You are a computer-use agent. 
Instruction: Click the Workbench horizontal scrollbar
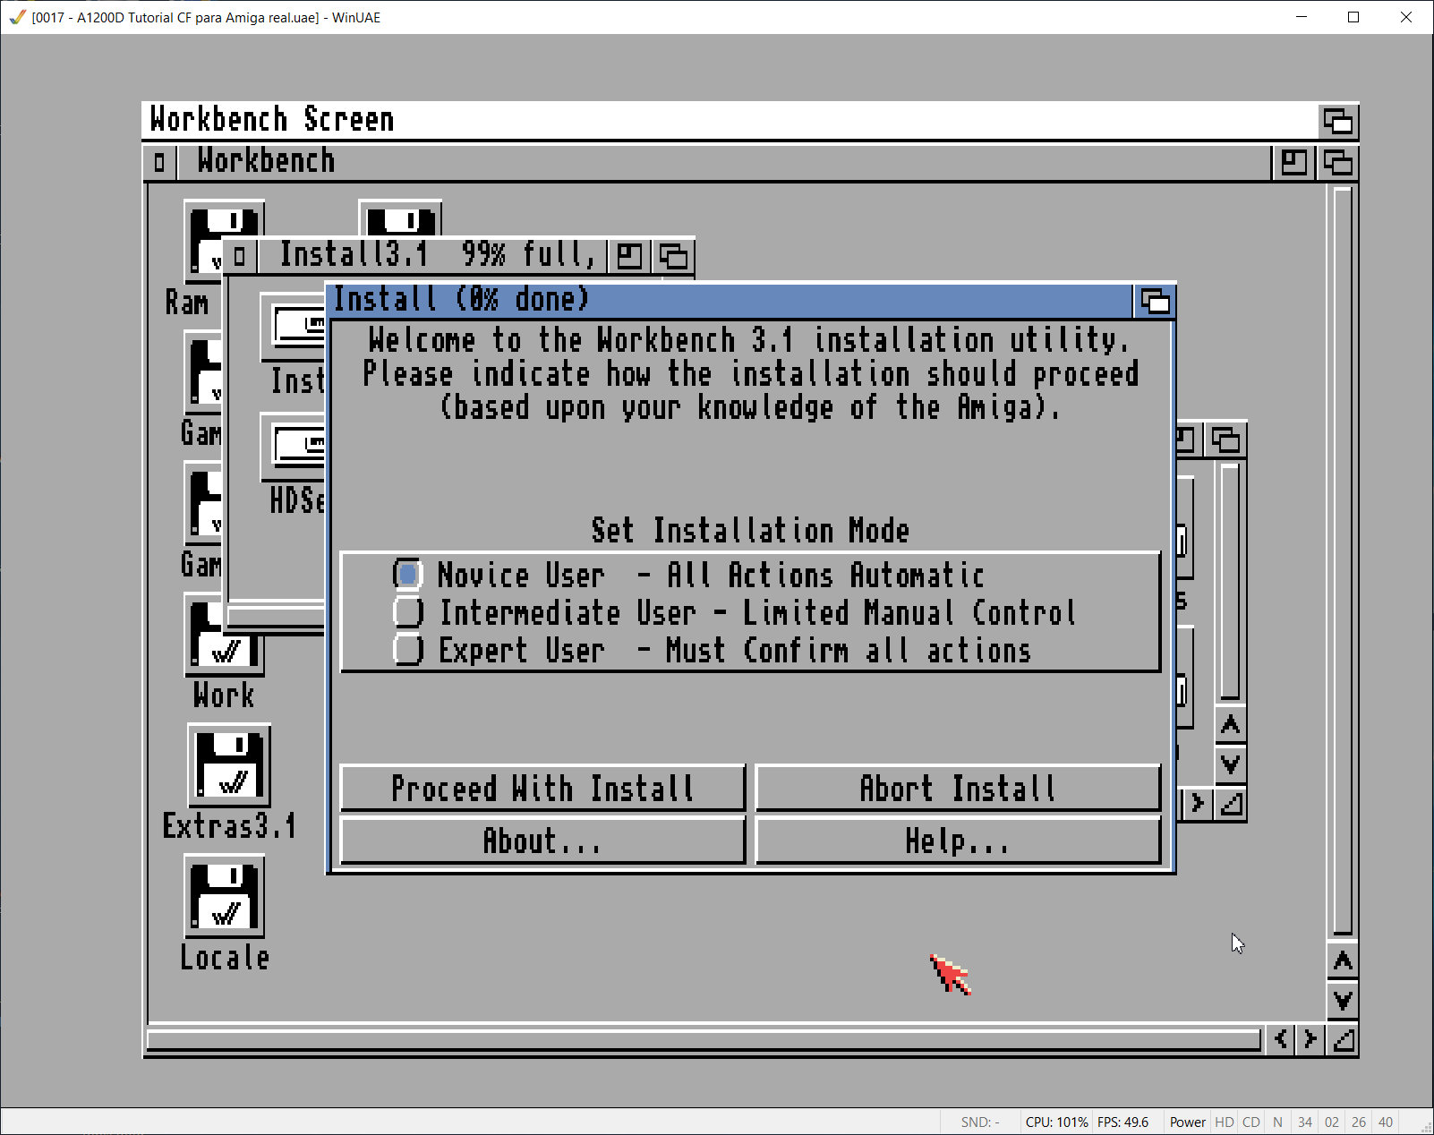[704, 1040]
